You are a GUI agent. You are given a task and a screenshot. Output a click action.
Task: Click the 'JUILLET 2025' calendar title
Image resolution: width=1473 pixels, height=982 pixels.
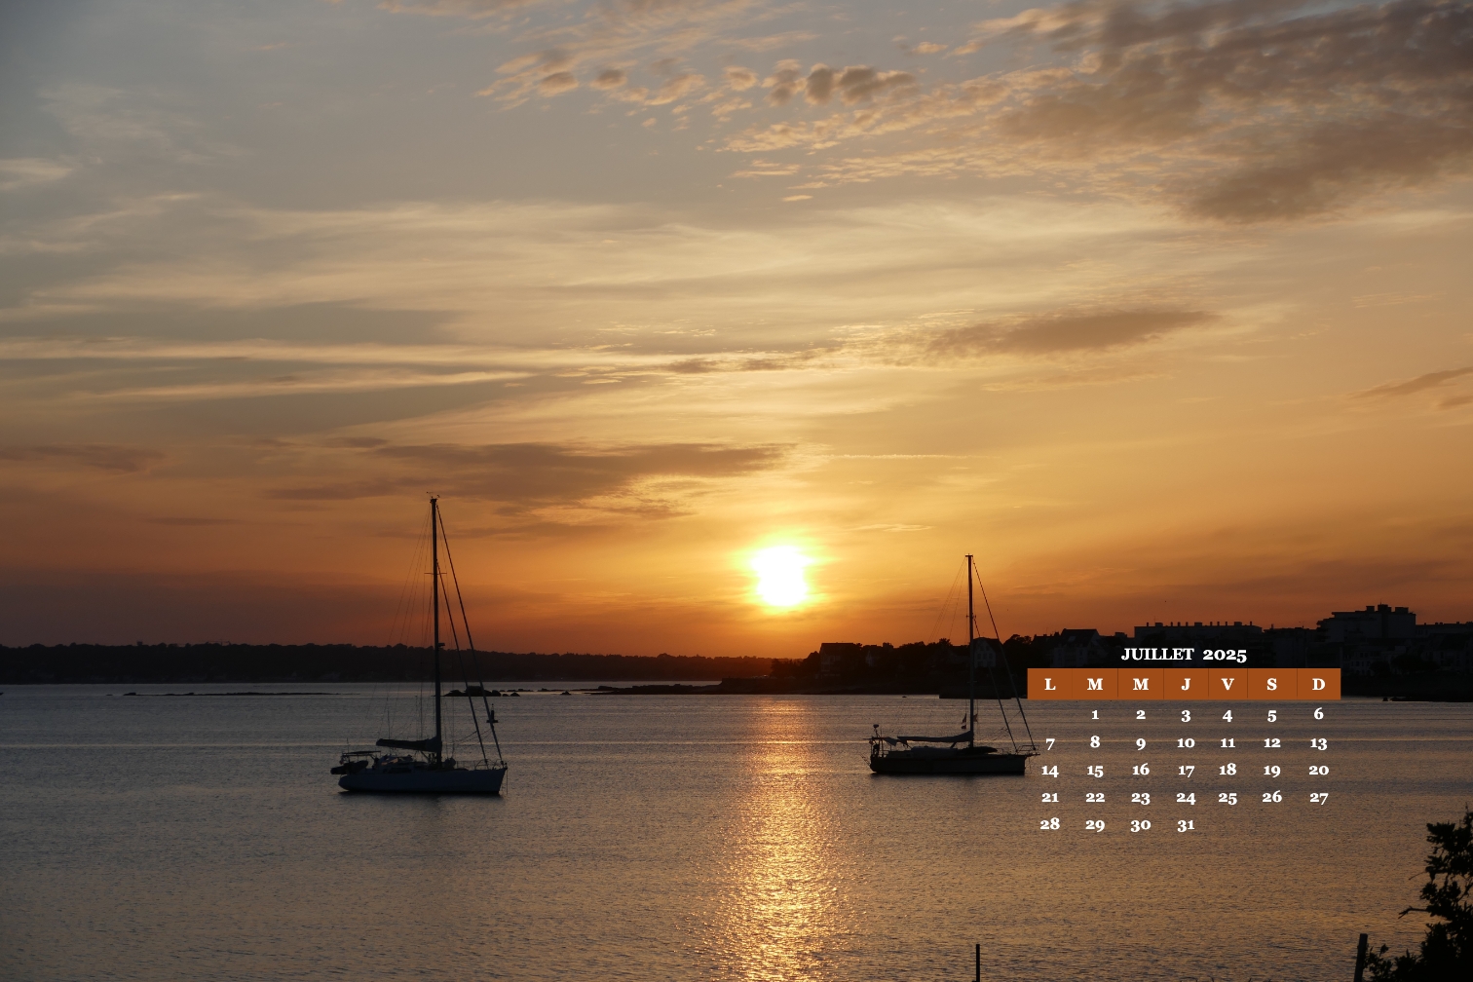point(1184,654)
